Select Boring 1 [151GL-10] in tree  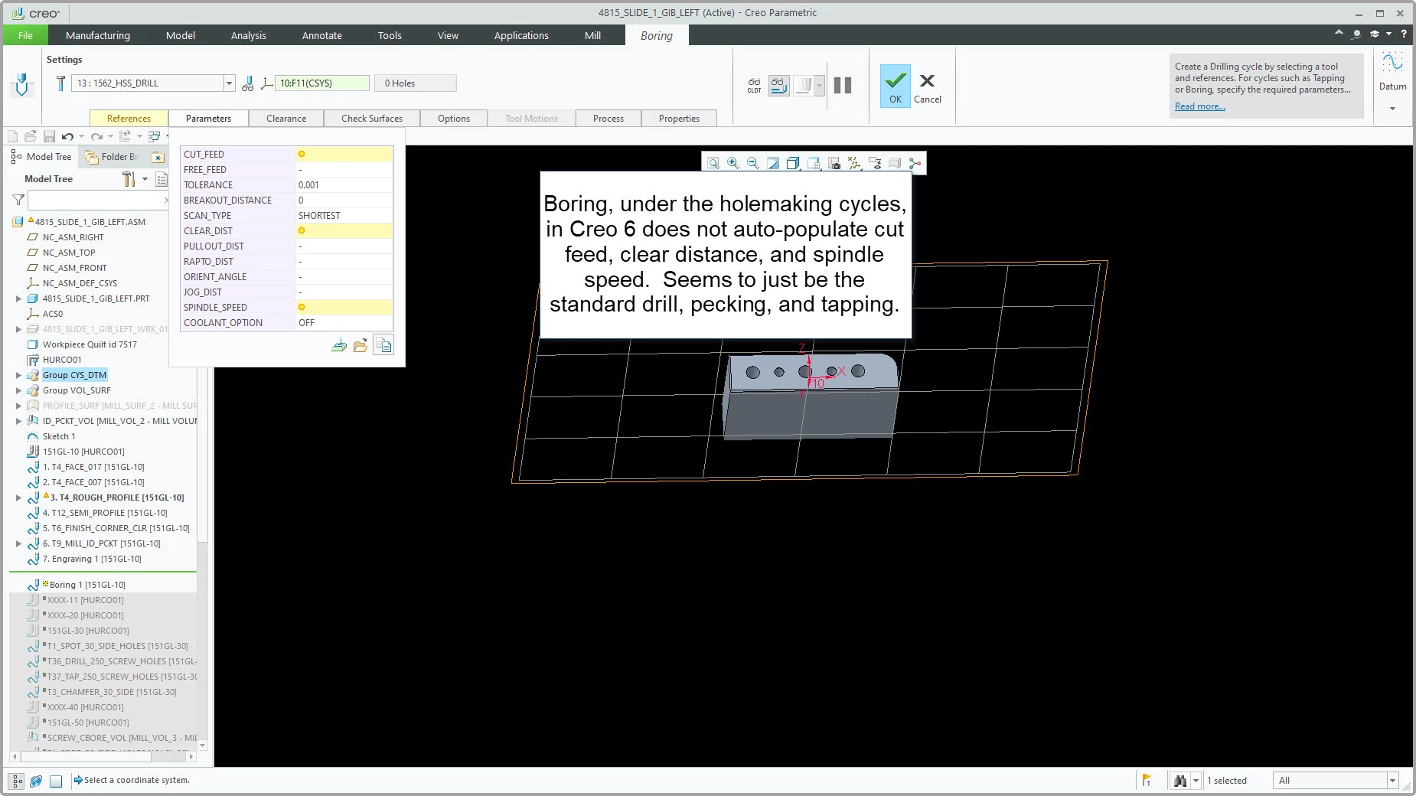tap(87, 585)
